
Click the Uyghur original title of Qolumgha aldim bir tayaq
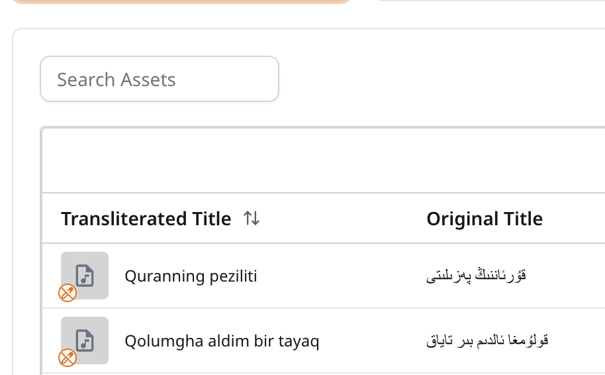click(x=487, y=341)
